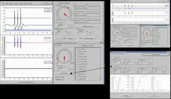Screen dimensions: 171x99
Task: Click the Additional param button under the dial
Action: (x=64, y=73)
